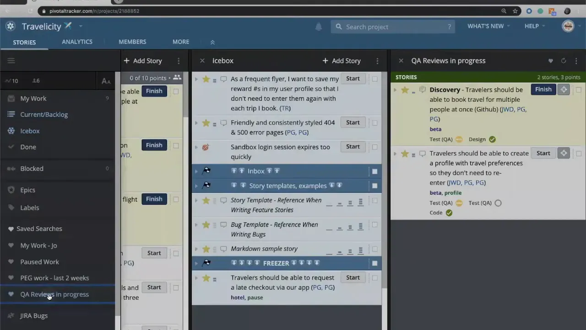This screenshot has height=330, width=586.
Task: Open the Icebox section in sidebar
Action: click(29, 131)
